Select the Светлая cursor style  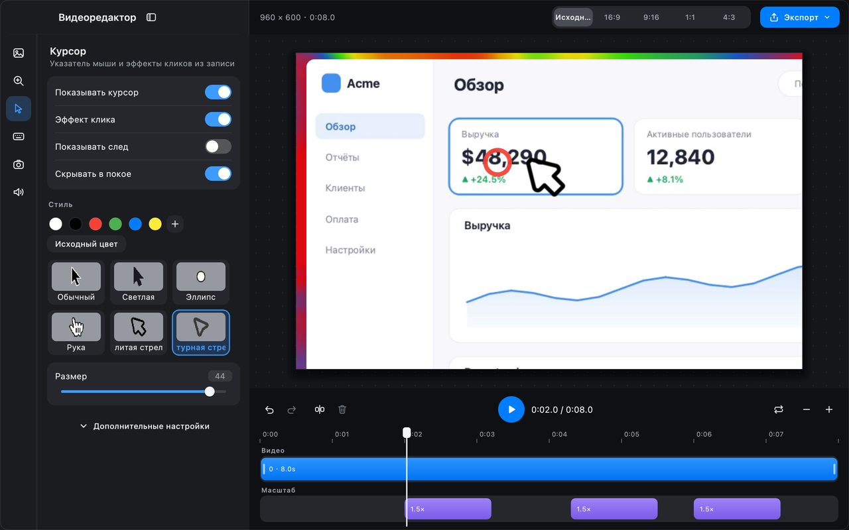(x=139, y=282)
